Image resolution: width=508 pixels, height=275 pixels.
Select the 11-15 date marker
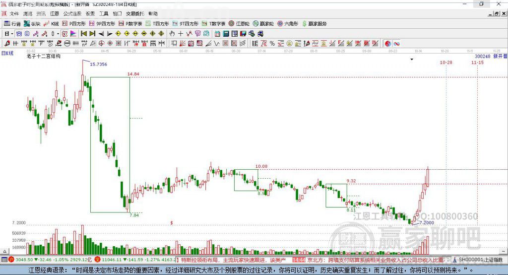(477, 62)
